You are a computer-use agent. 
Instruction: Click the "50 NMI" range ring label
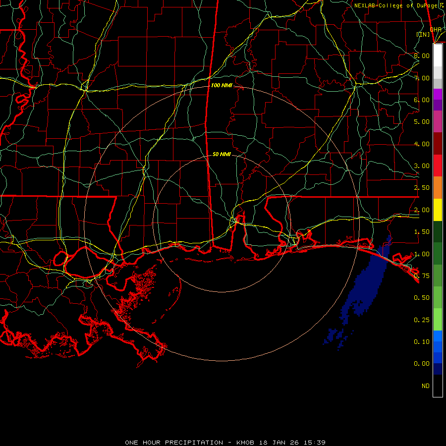click(222, 154)
